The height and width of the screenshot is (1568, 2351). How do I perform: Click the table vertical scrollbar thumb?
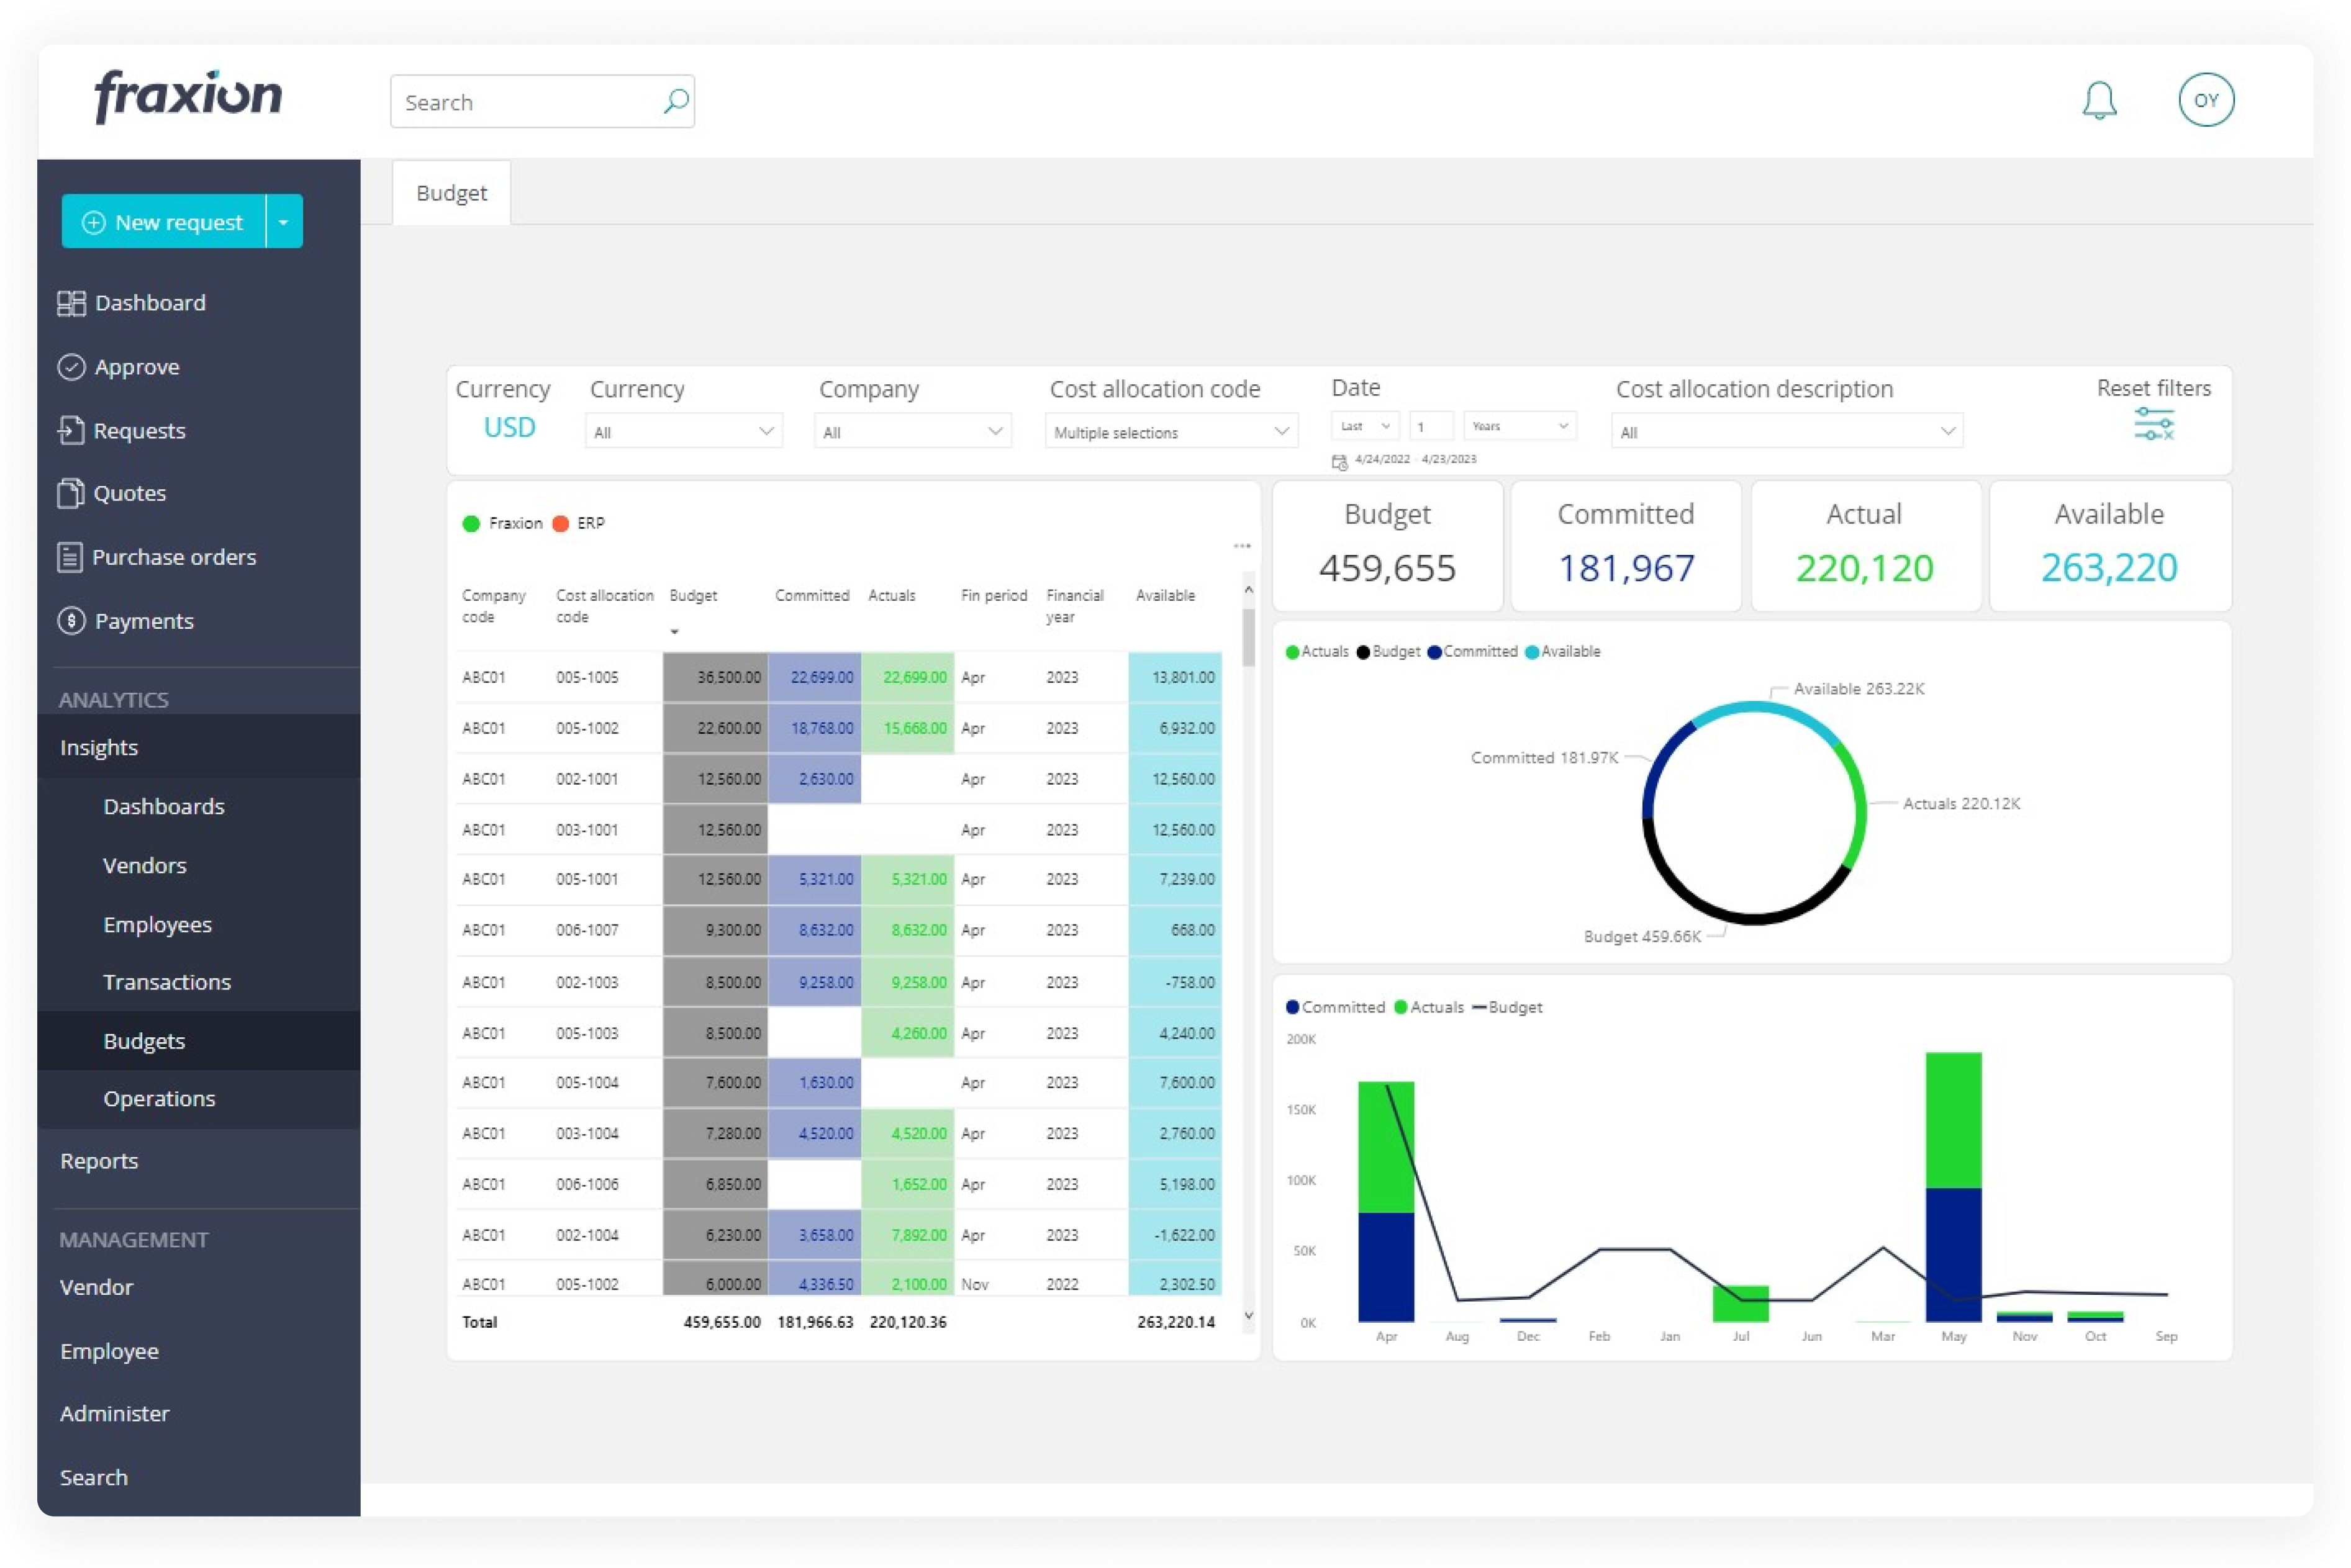tap(1248, 637)
